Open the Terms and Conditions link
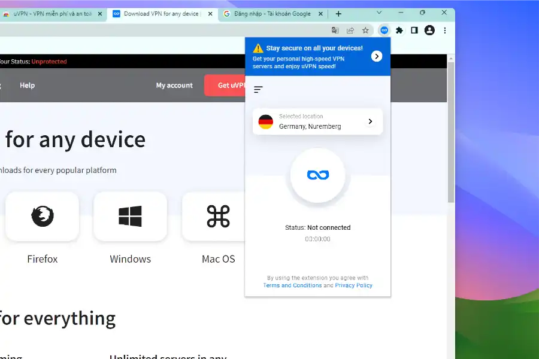Viewport: 539px width, 359px height. pyautogui.click(x=292, y=285)
